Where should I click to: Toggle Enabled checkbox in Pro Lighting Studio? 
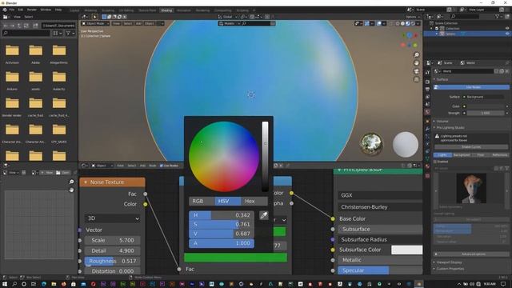tap(435, 162)
